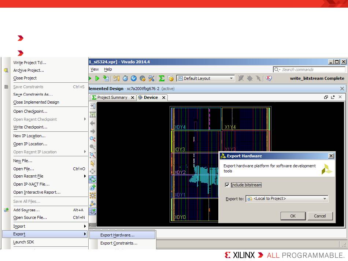The width and height of the screenshot is (348, 261).
Task: Toggle the Include bitstream checkbox
Action: [x=227, y=185]
